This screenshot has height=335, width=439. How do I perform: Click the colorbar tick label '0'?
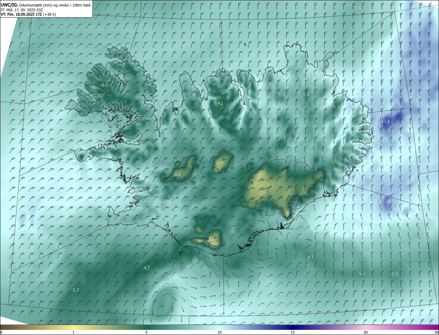point(1,332)
